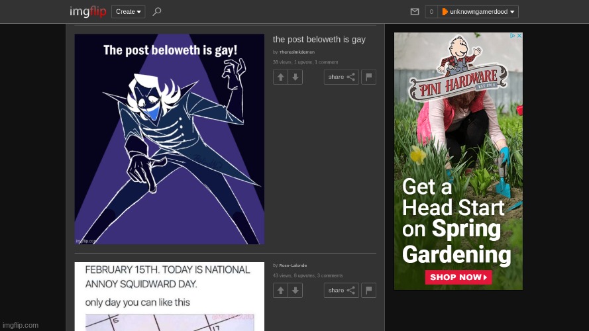Viewport: 589px width, 331px height.
Task: Flag the post beloweth is gay post
Action: tap(368, 77)
